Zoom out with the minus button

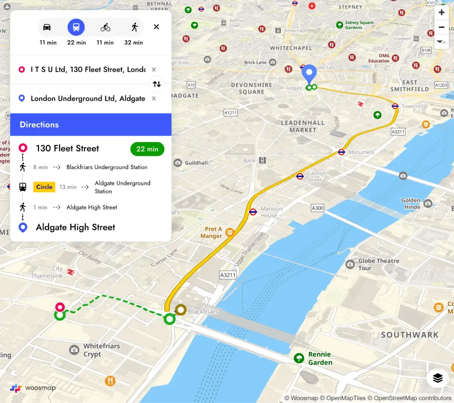coord(442,27)
